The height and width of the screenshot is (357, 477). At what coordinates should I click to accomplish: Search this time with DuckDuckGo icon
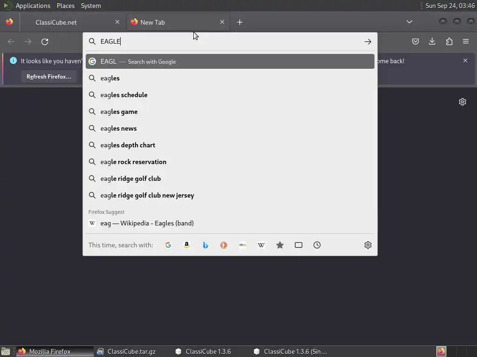224,245
